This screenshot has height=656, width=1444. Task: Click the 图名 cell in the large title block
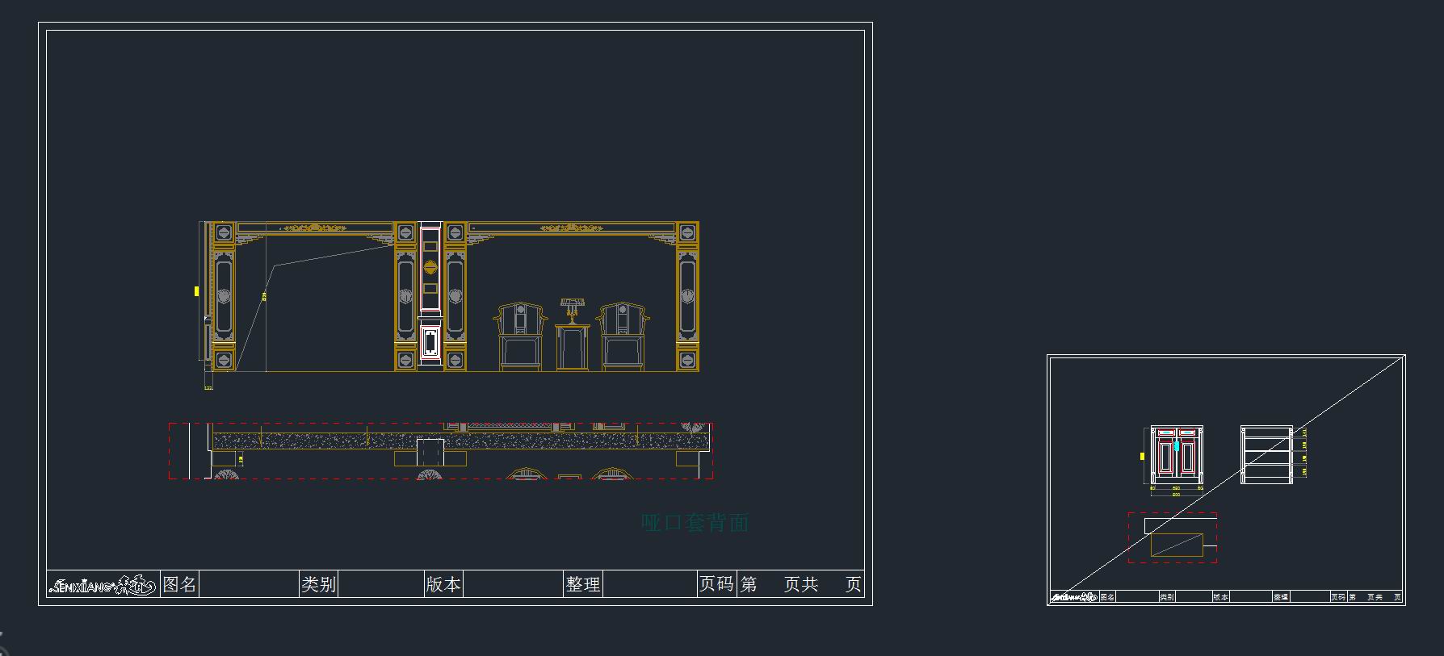tap(179, 584)
